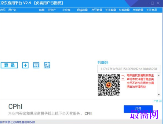Click the 关注数量 column header

pyautogui.click(x=111, y=10)
